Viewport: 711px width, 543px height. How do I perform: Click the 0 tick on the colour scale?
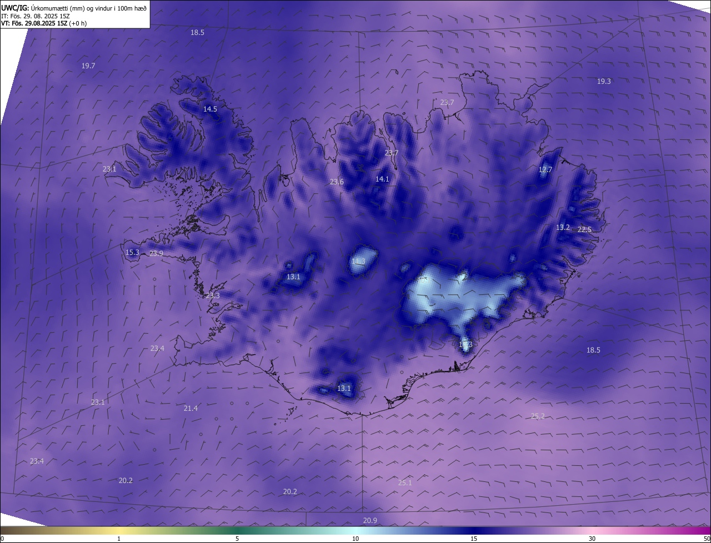tap(2, 539)
